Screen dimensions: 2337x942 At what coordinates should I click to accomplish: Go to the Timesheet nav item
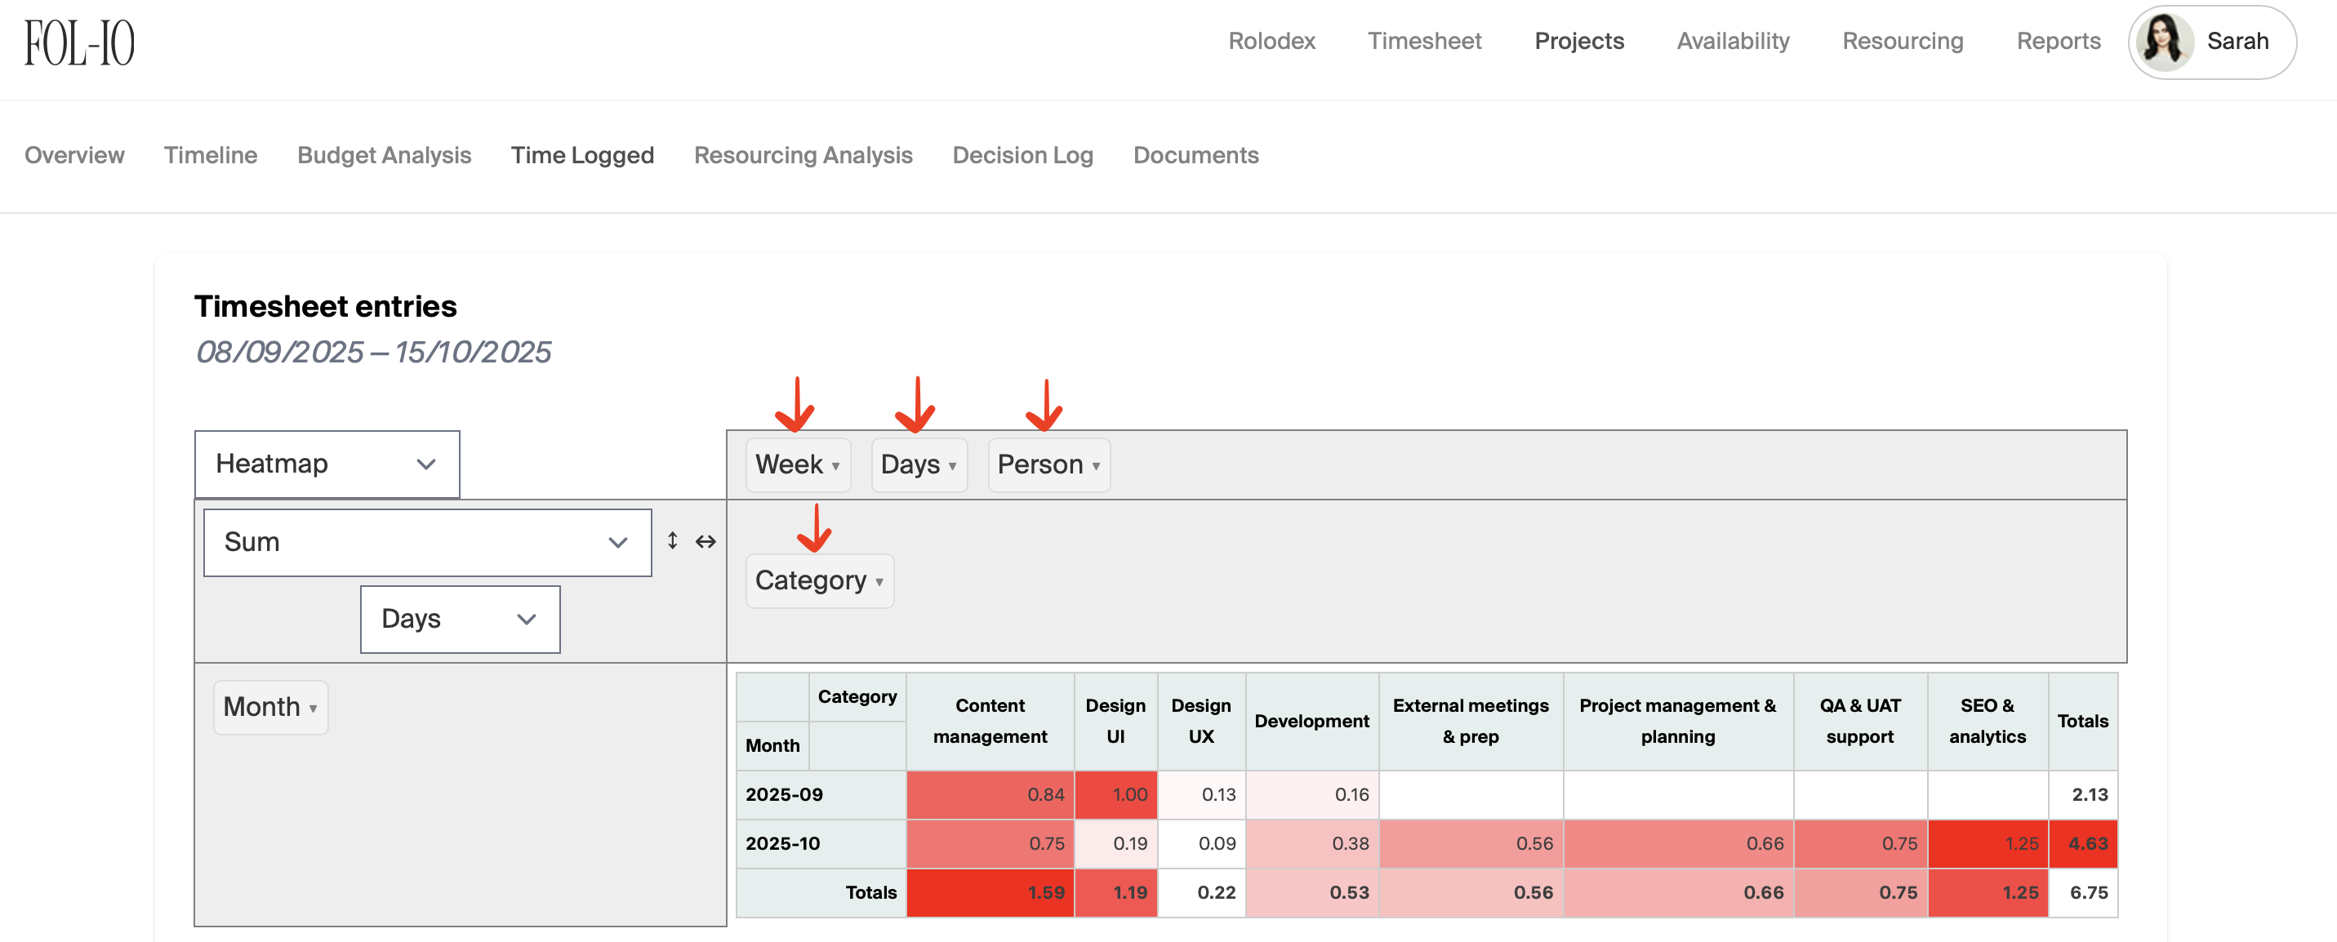tap(1423, 41)
